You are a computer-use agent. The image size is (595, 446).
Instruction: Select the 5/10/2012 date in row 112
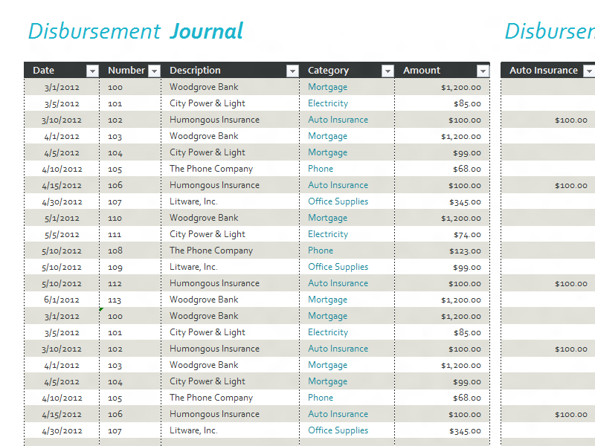click(x=62, y=283)
